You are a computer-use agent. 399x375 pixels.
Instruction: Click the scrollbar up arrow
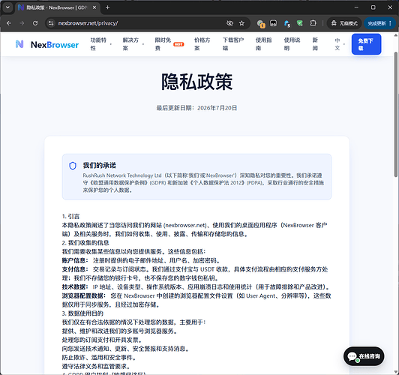click(396, 35)
